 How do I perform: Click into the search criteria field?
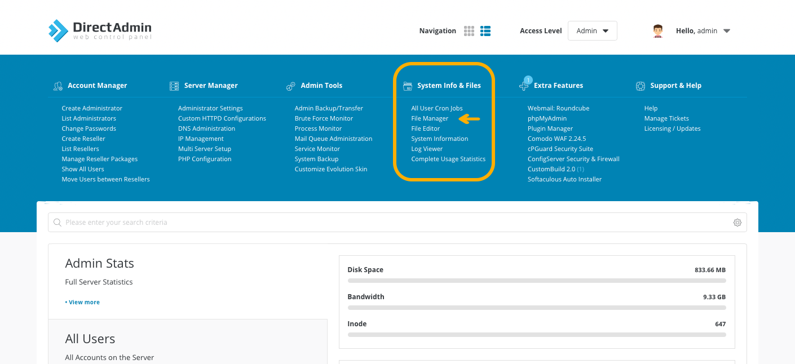397,223
